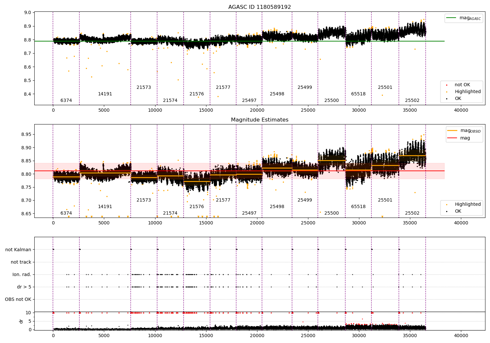Click OBSID label 21576 in the middle plot
Viewport: 490px width, 343px height.
pos(197,207)
